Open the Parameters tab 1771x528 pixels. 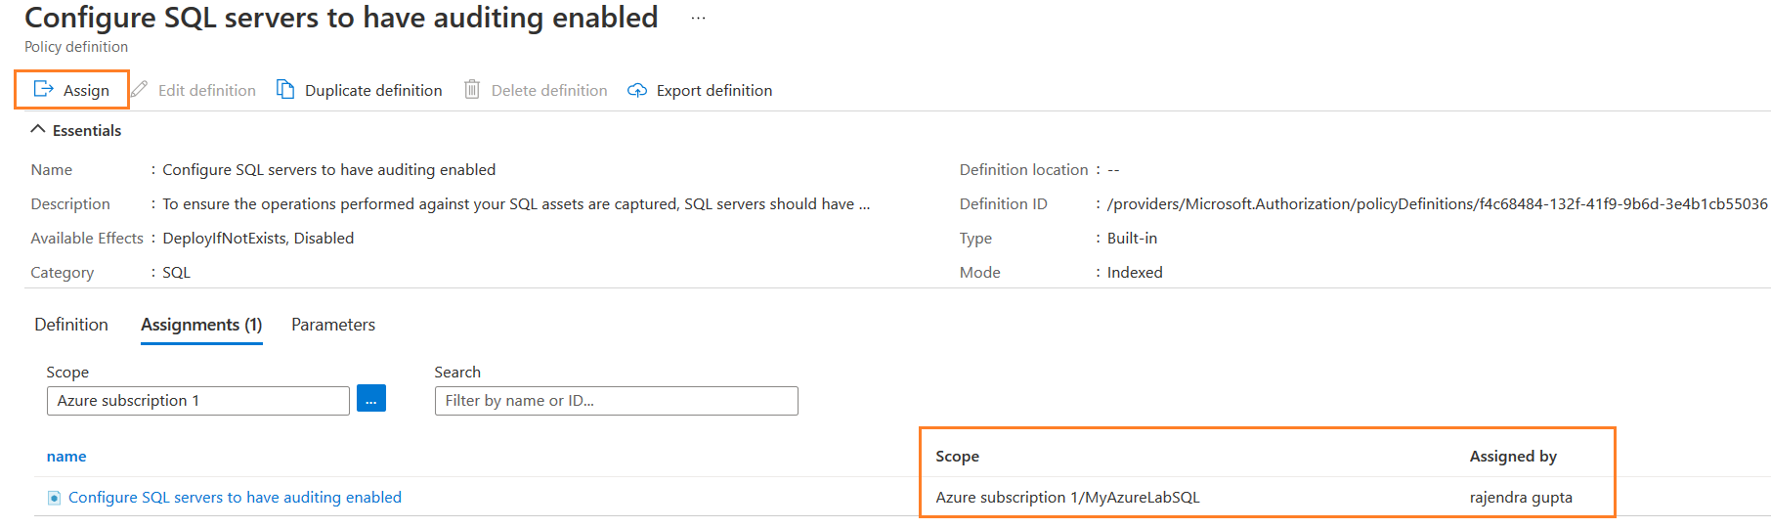click(x=333, y=325)
